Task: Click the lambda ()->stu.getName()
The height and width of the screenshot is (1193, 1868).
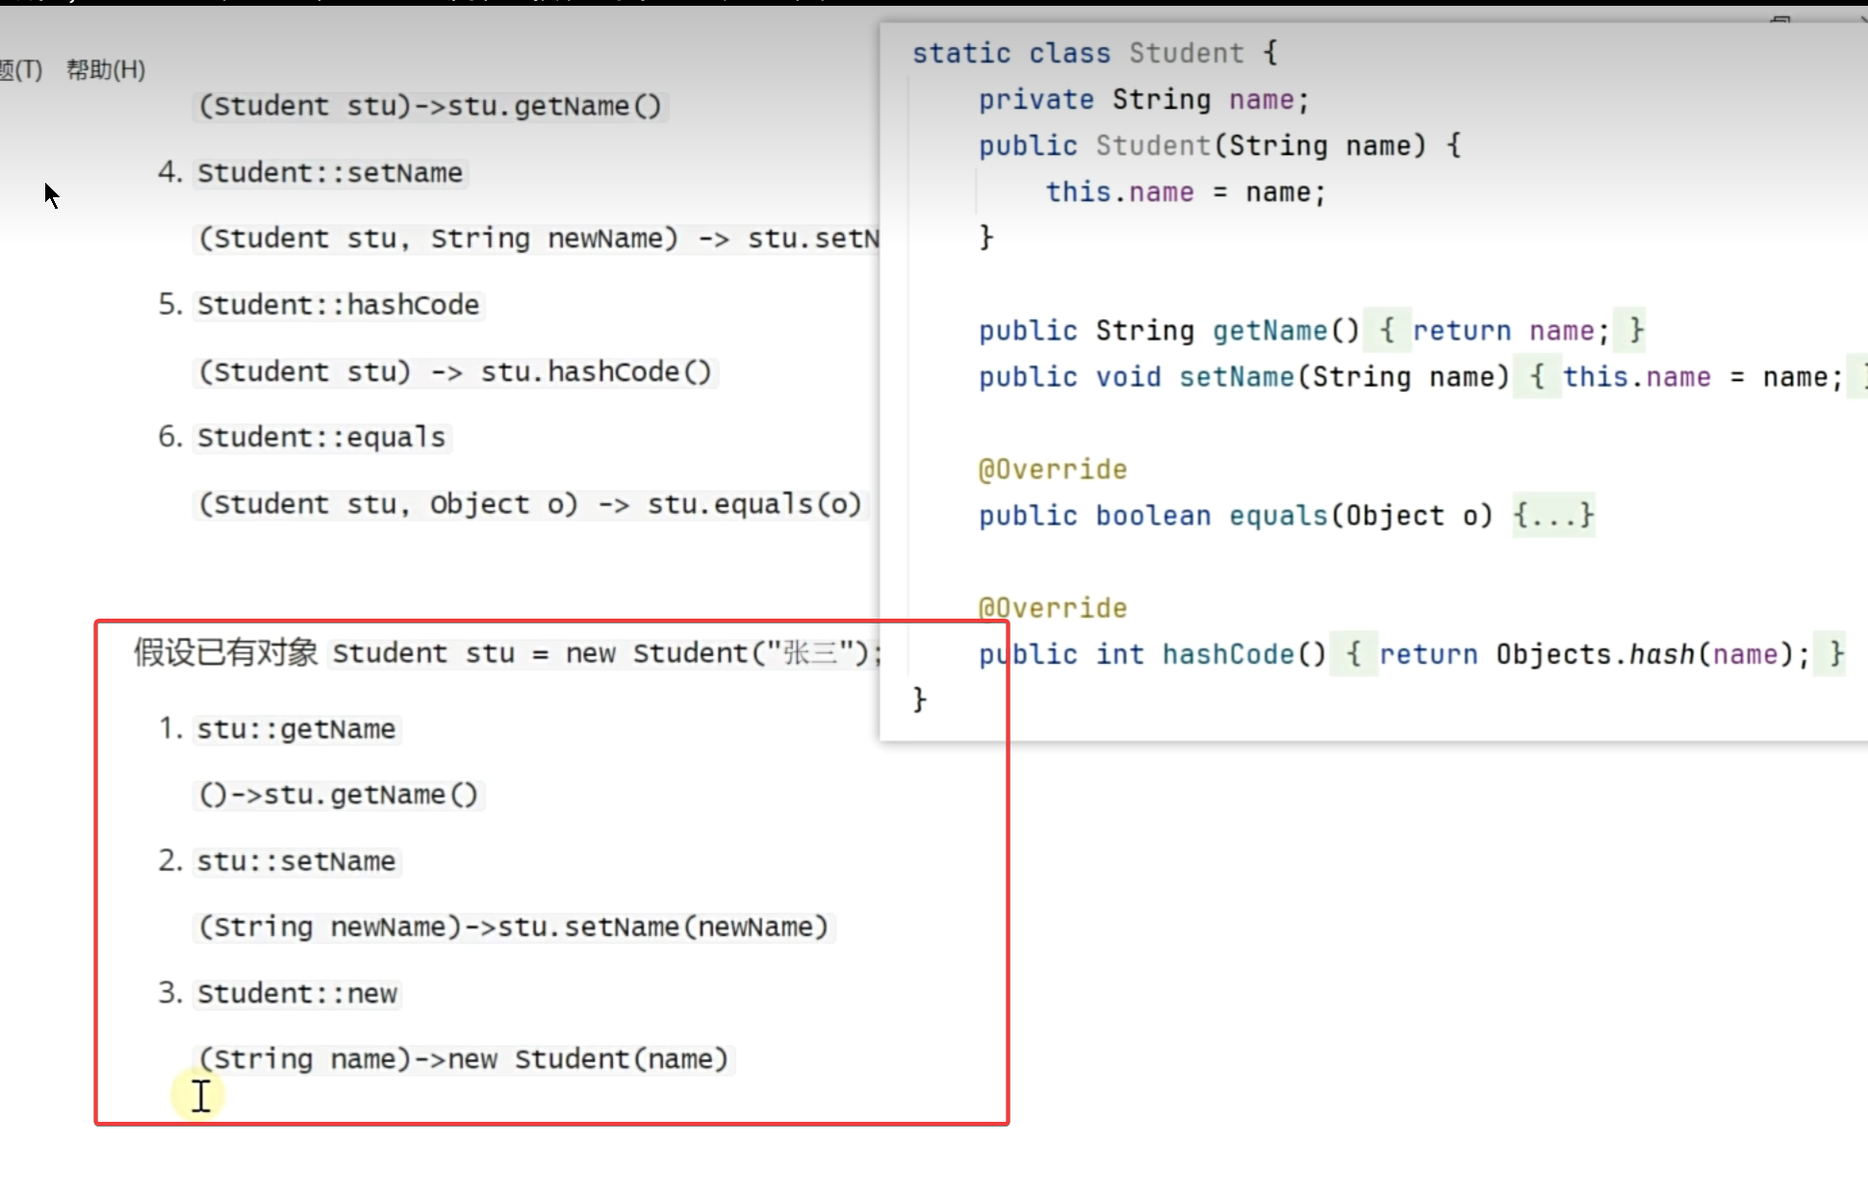Action: 338,795
